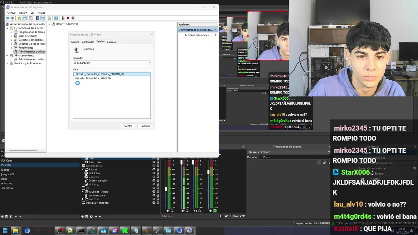Click the back arrow in Administración de equipos toolbar

tap(7, 18)
